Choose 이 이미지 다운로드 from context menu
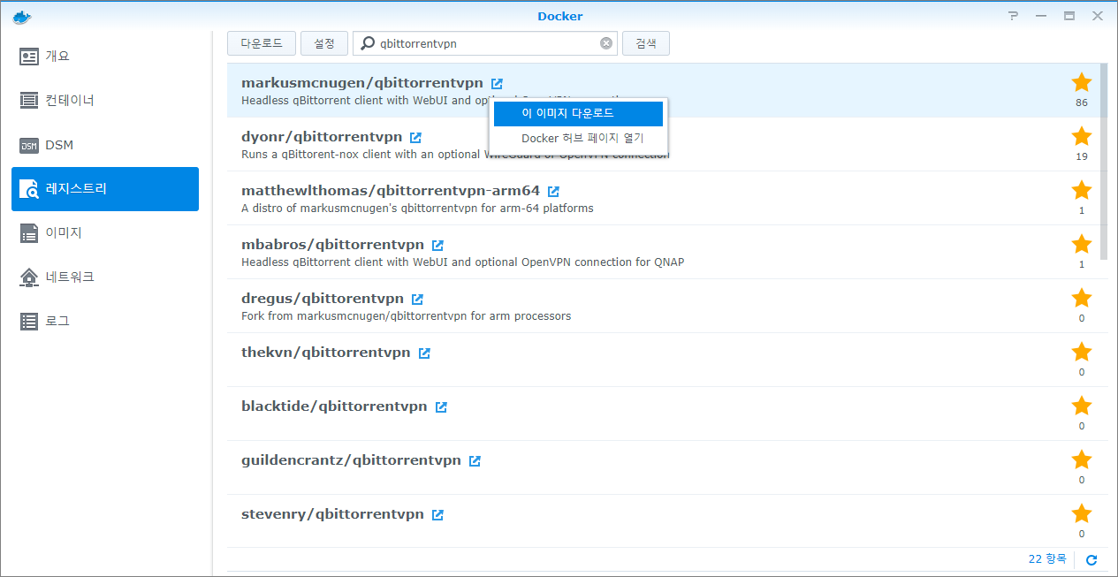The height and width of the screenshot is (577, 1118). click(x=578, y=114)
